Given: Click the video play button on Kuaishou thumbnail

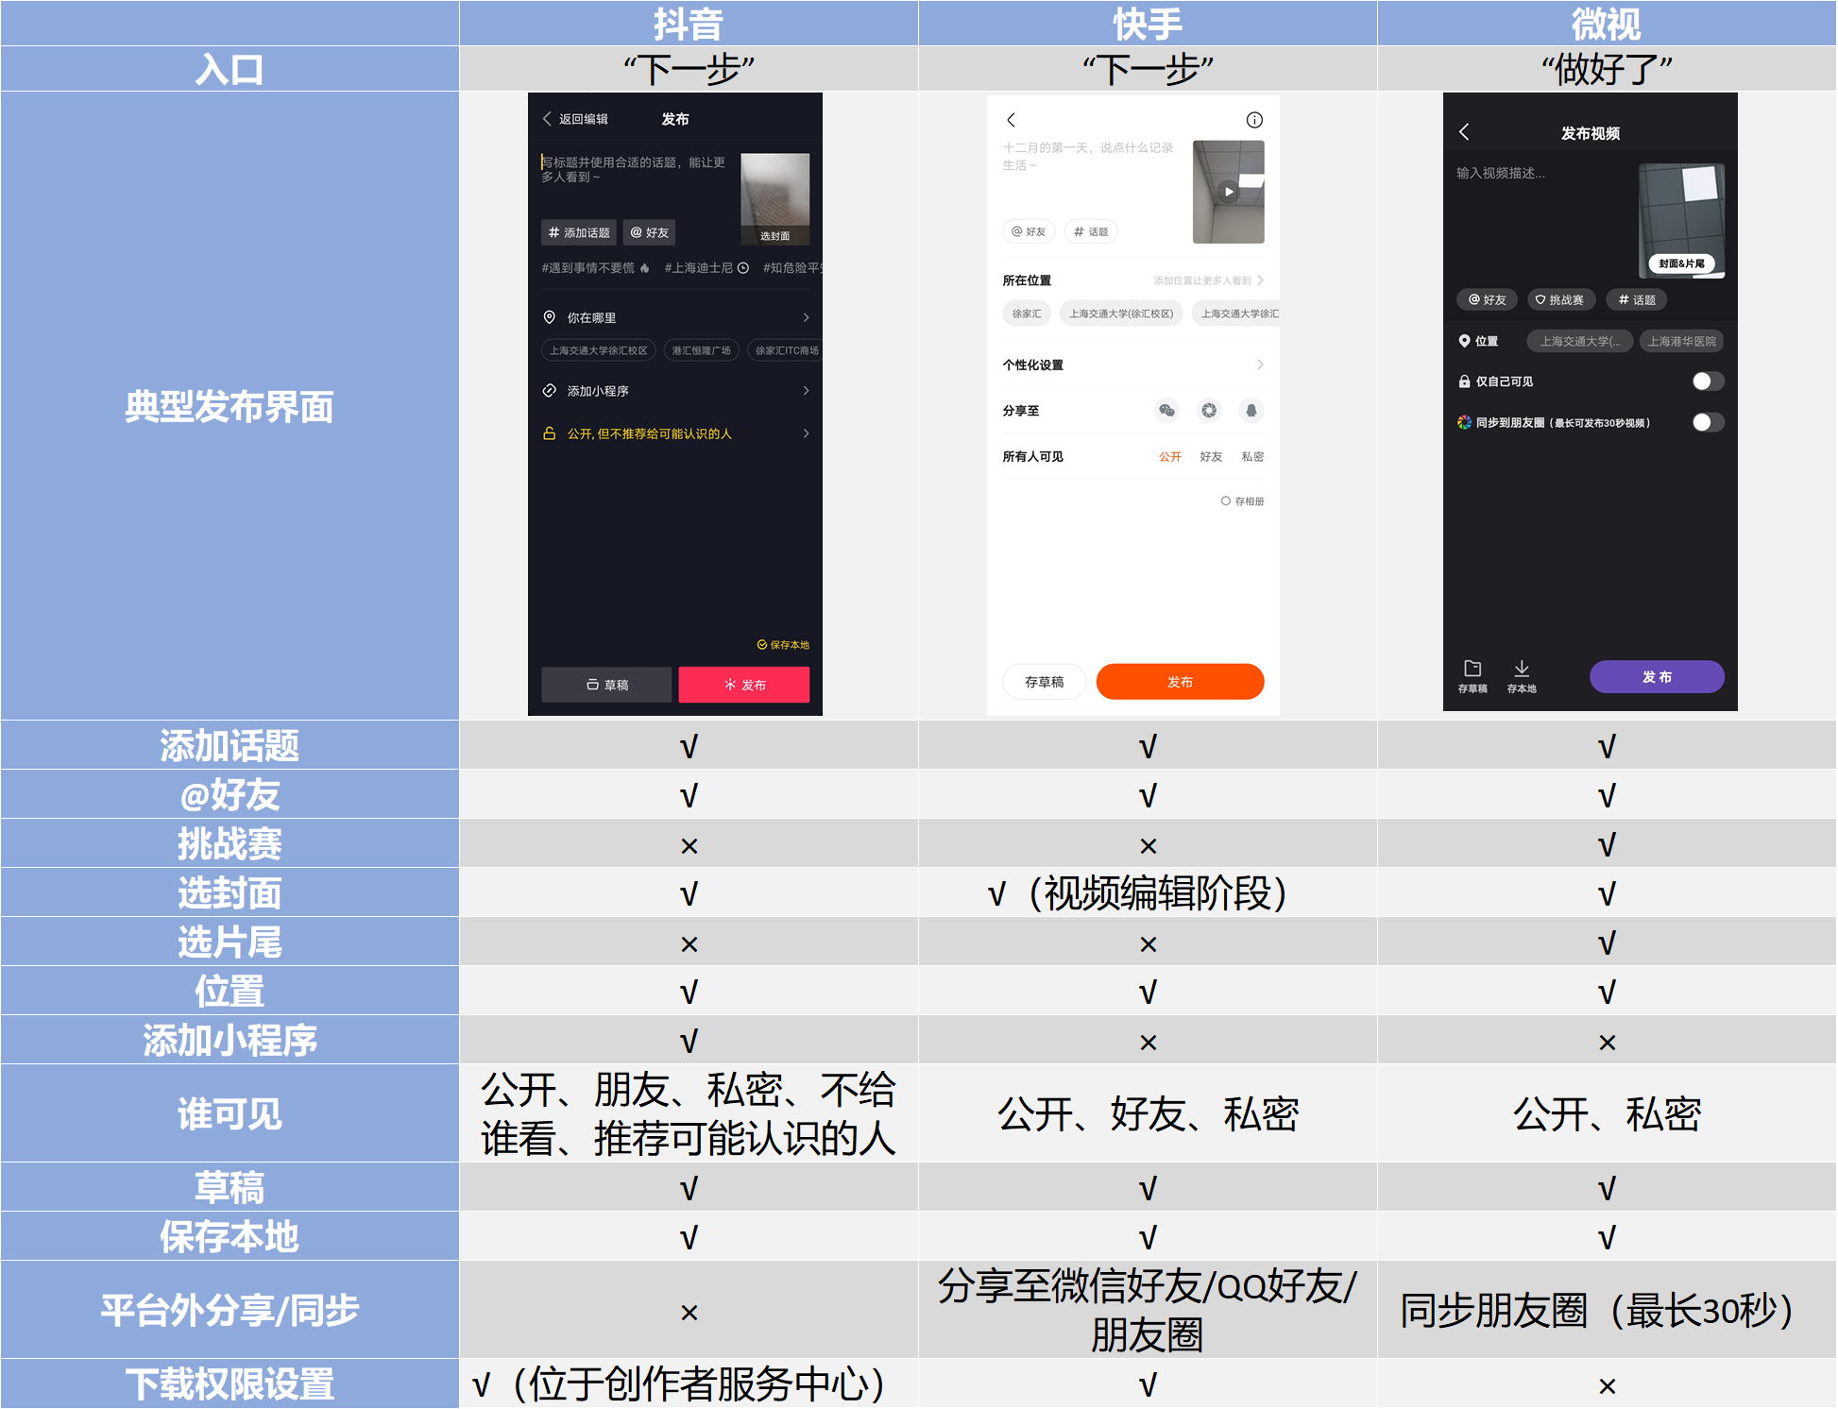Looking at the screenshot, I should click(1228, 192).
